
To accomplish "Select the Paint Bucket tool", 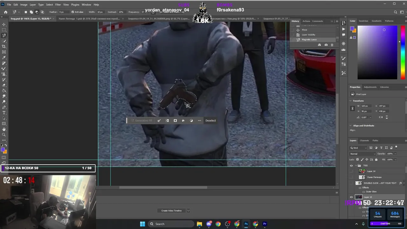I will tap(4, 91).
